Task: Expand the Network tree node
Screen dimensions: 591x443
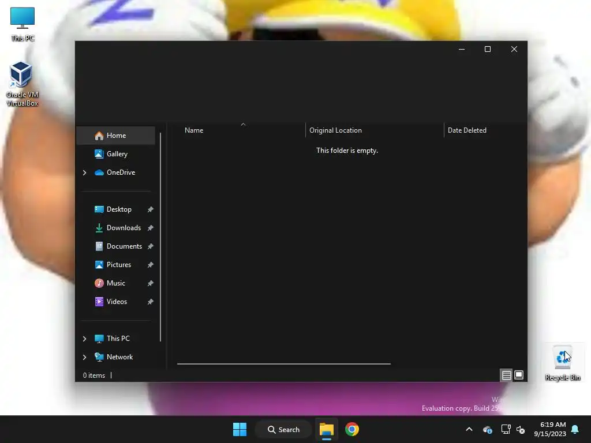Action: (84, 357)
